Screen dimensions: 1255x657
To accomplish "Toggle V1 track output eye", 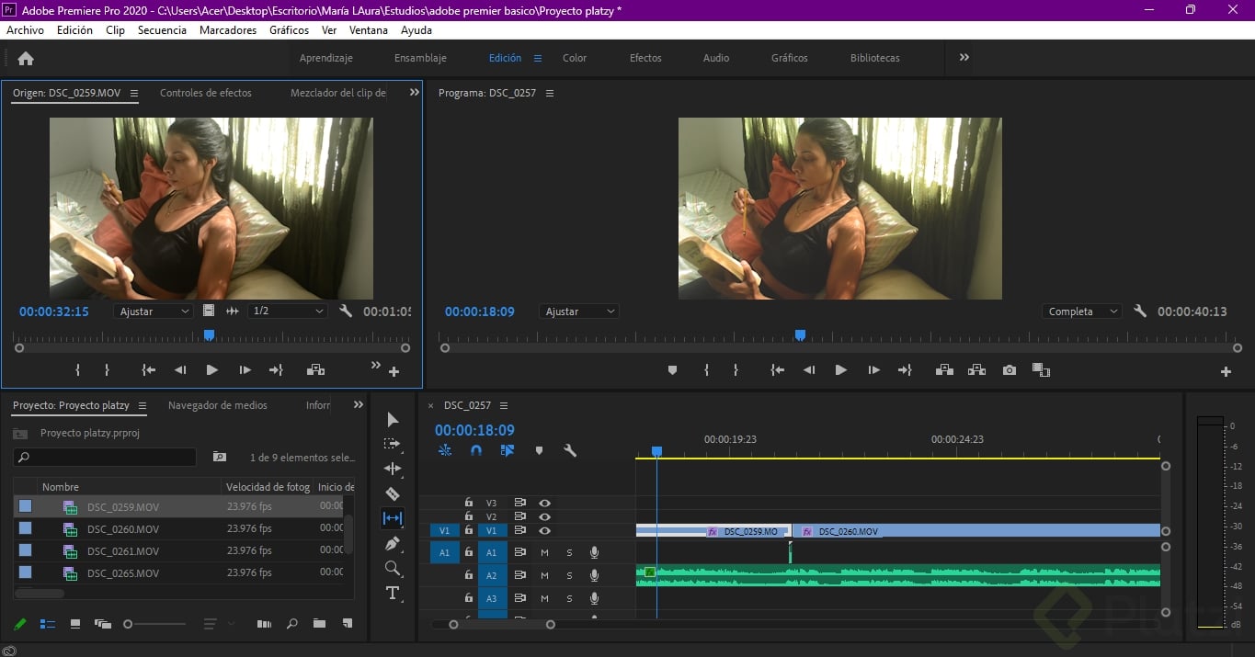I will [544, 531].
